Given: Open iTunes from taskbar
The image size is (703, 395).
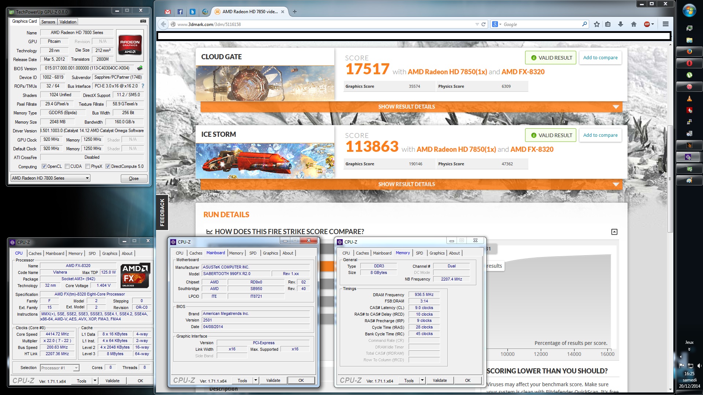Looking at the screenshot, I should pos(689,87).
